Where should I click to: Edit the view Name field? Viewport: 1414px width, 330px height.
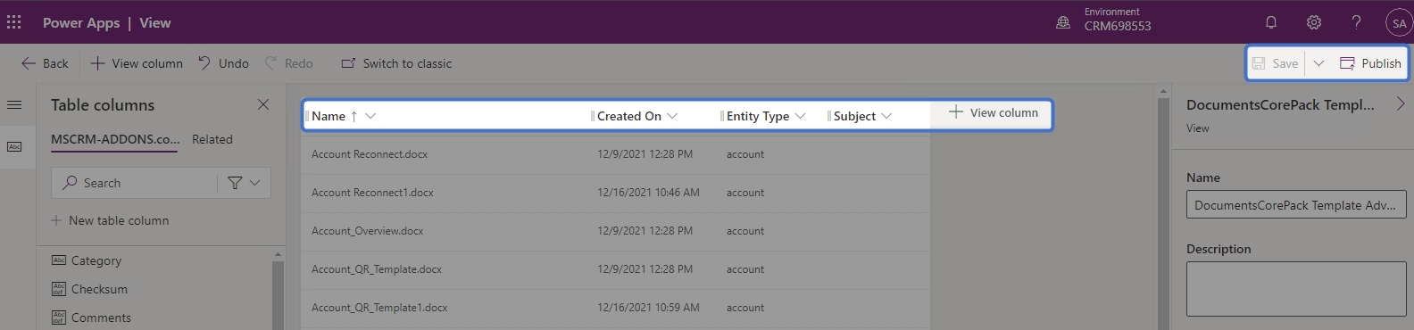[x=1295, y=205]
